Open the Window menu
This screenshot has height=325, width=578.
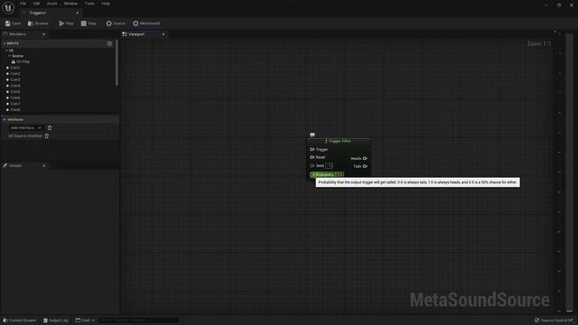coord(70,4)
